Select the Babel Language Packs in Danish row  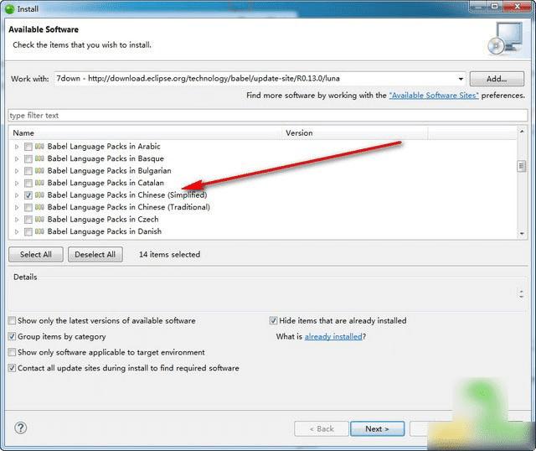coord(104,231)
